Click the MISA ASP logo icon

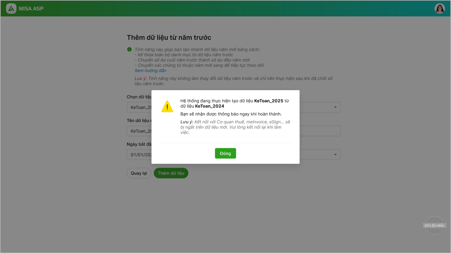[11, 8]
